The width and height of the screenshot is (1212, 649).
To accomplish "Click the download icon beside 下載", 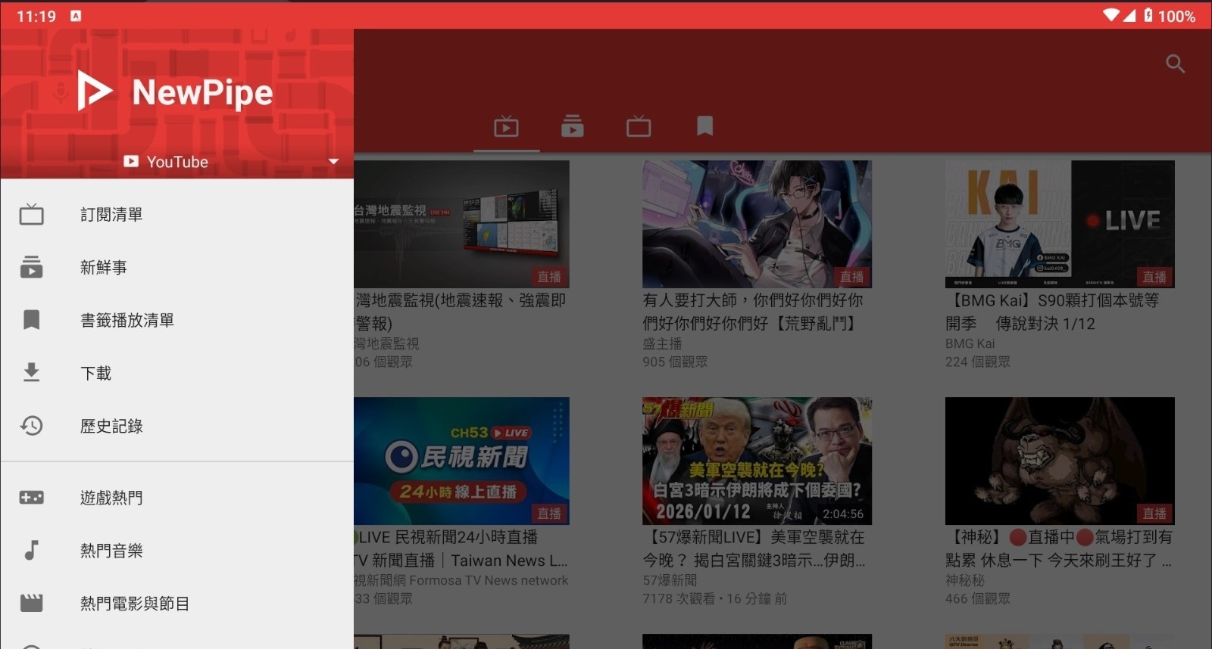I will [31, 372].
